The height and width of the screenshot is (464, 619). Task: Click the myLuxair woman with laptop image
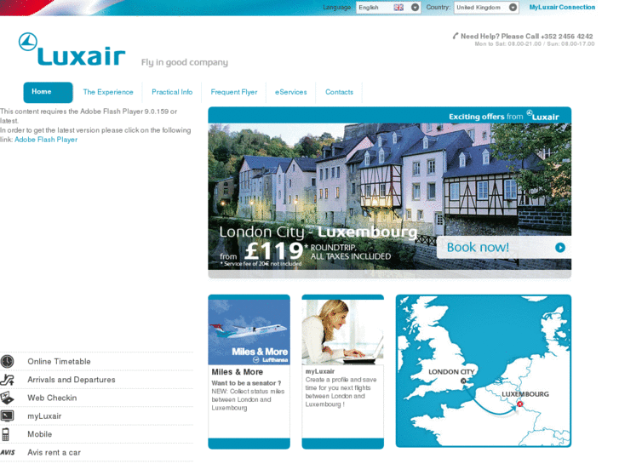[342, 332]
